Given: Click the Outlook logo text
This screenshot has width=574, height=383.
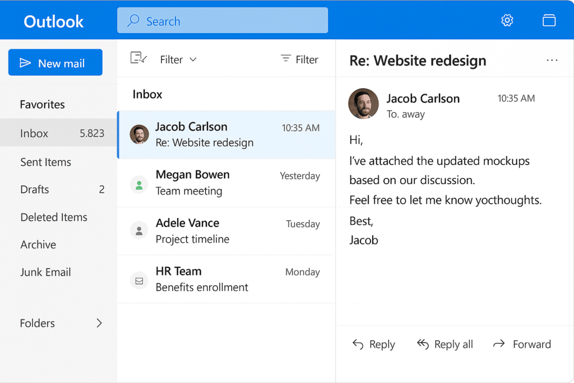Looking at the screenshot, I should 53,22.
